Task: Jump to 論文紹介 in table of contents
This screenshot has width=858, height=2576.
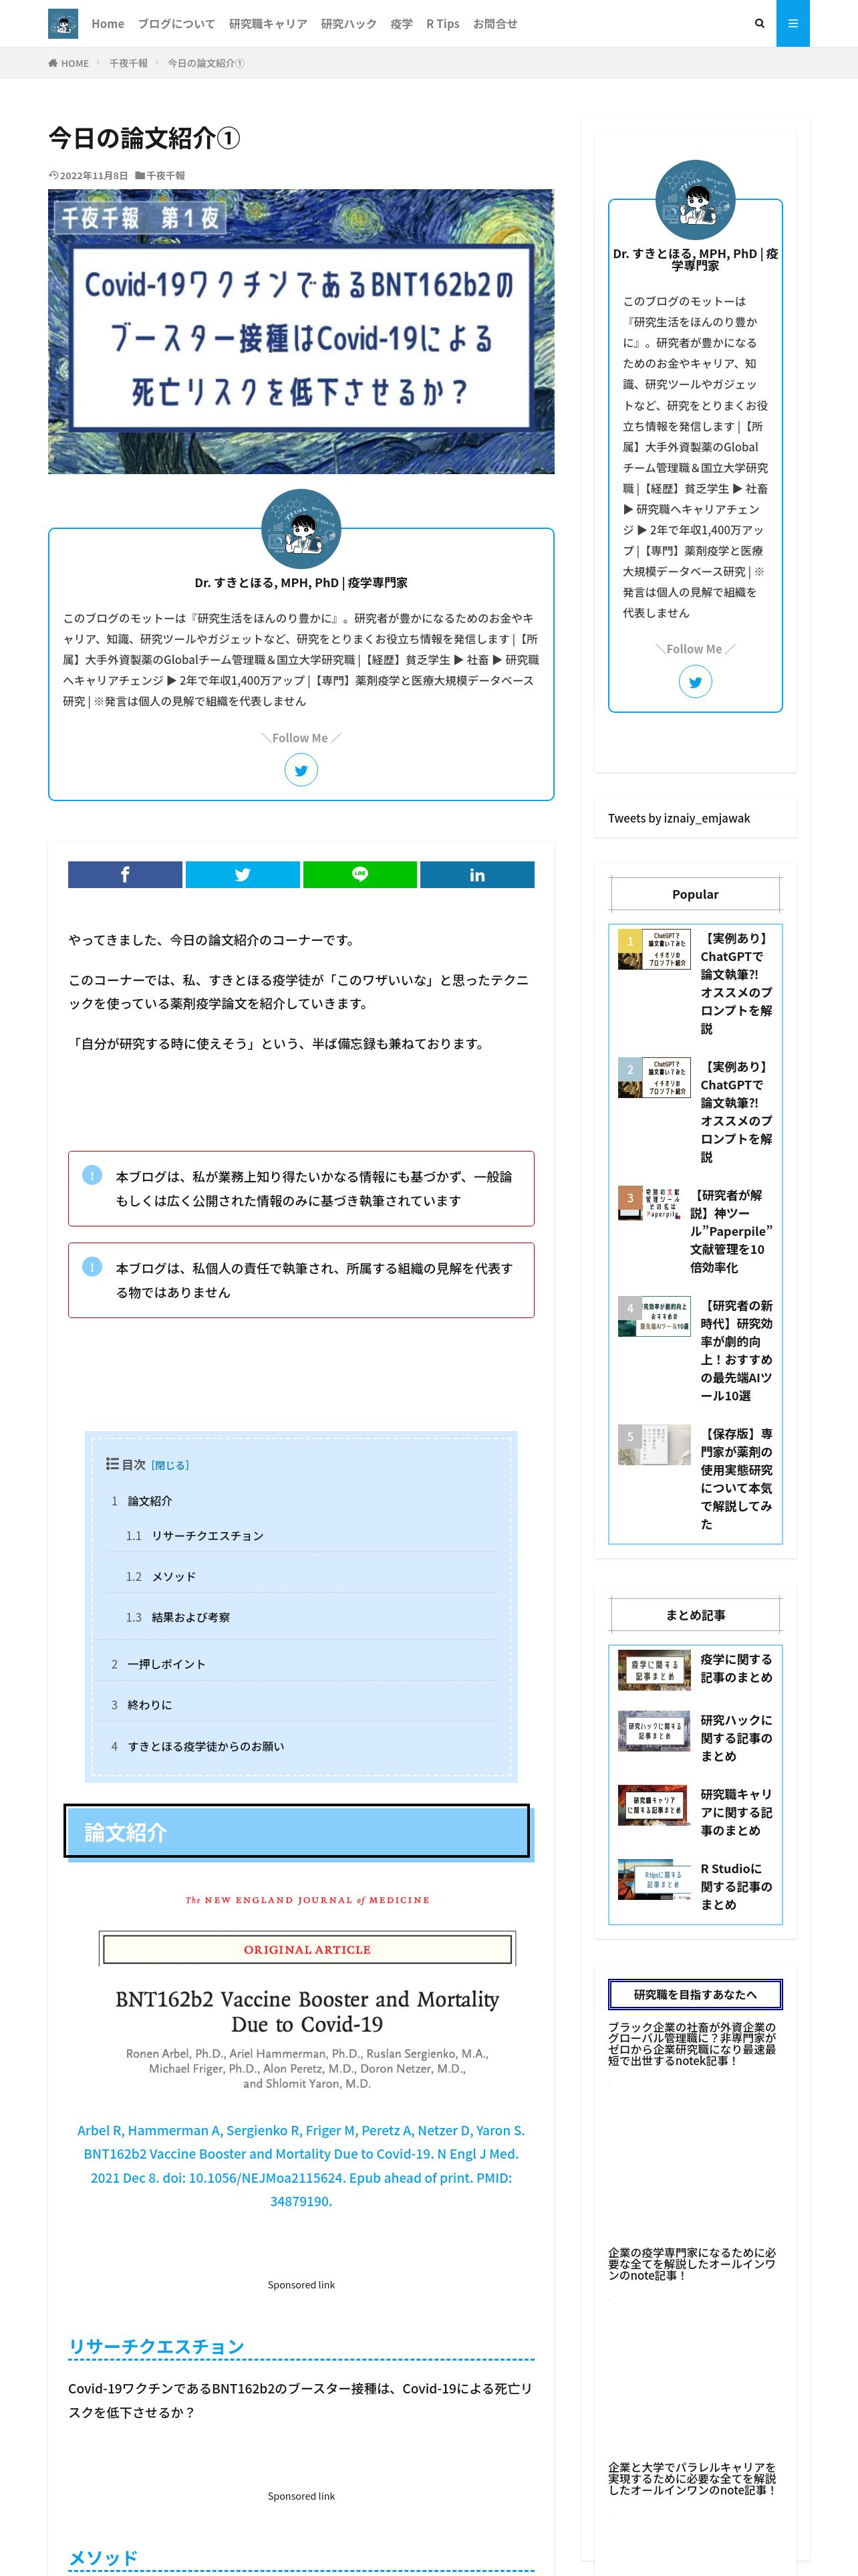Action: pyautogui.click(x=150, y=1501)
